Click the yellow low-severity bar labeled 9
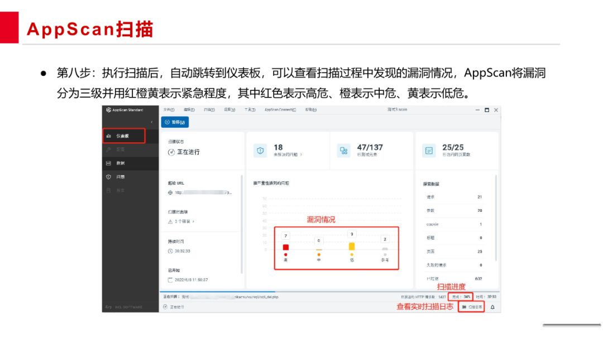Viewport: 603px width, 339px height. point(352,246)
